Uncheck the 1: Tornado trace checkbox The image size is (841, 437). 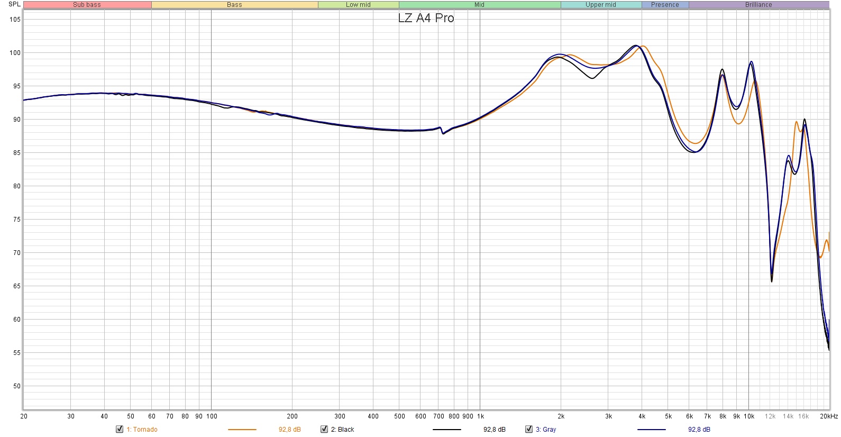tap(120, 429)
